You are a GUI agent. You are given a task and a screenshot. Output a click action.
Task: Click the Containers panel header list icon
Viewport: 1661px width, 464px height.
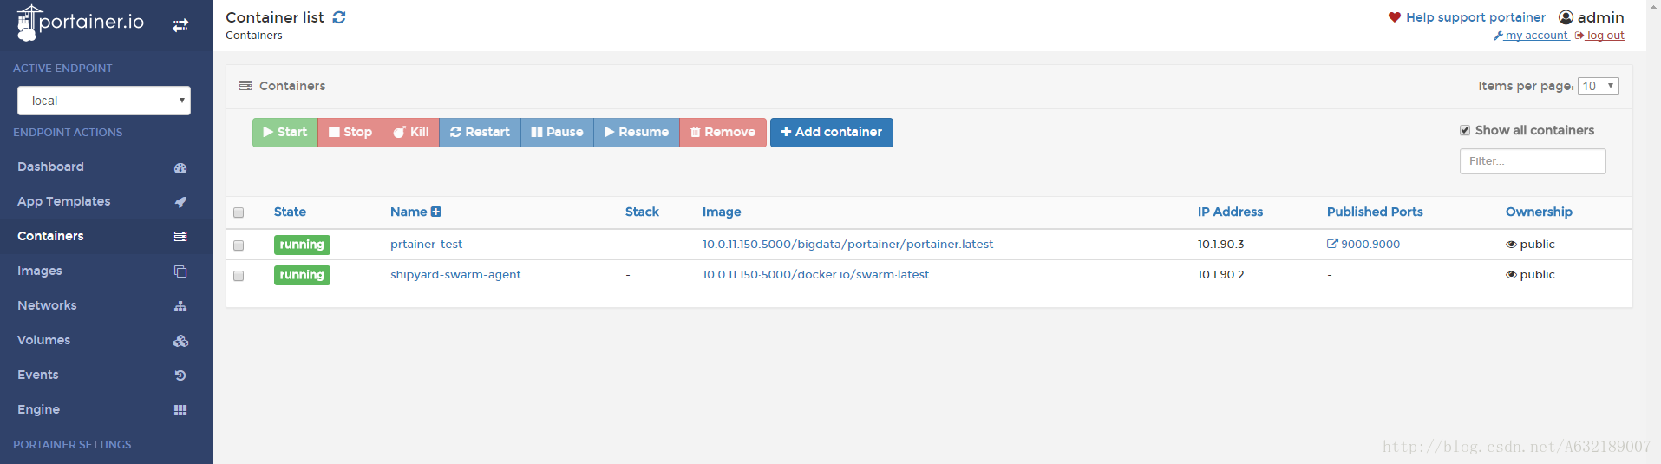245,86
